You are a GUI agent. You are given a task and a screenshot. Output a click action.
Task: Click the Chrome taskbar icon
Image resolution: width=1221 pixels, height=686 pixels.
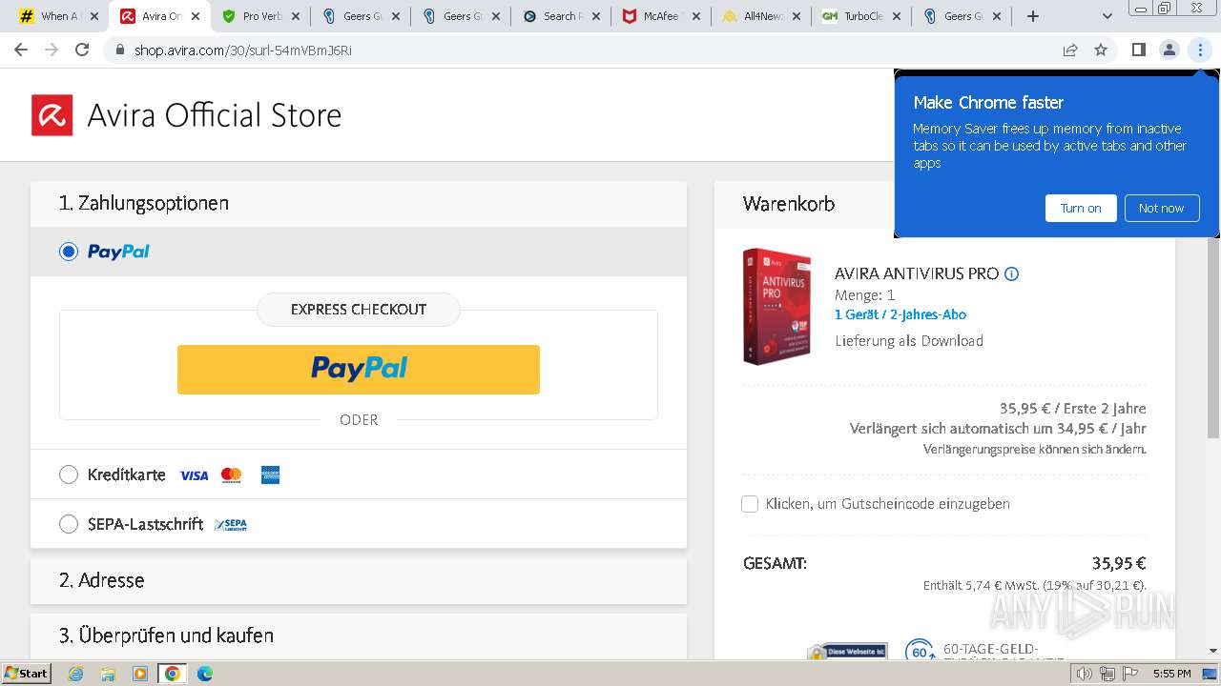[173, 674]
